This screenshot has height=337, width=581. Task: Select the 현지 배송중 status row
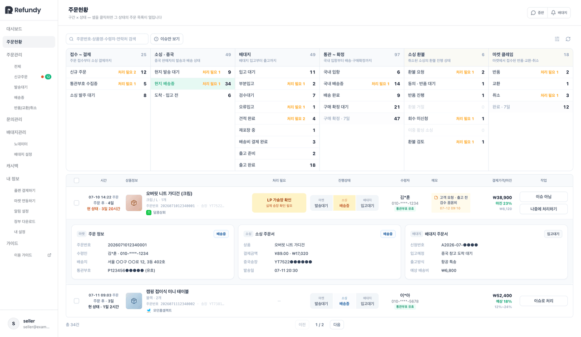click(192, 84)
